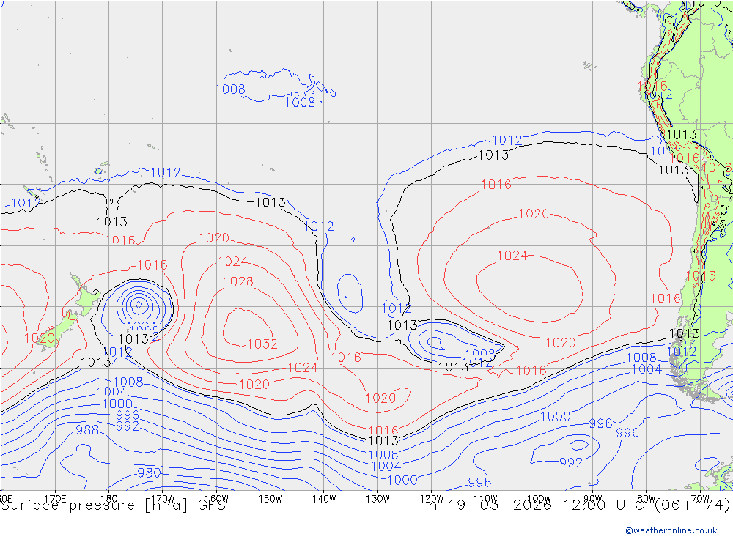The image size is (733, 537).
Task: Click the 130W longitude label
Action: pyautogui.click(x=377, y=499)
